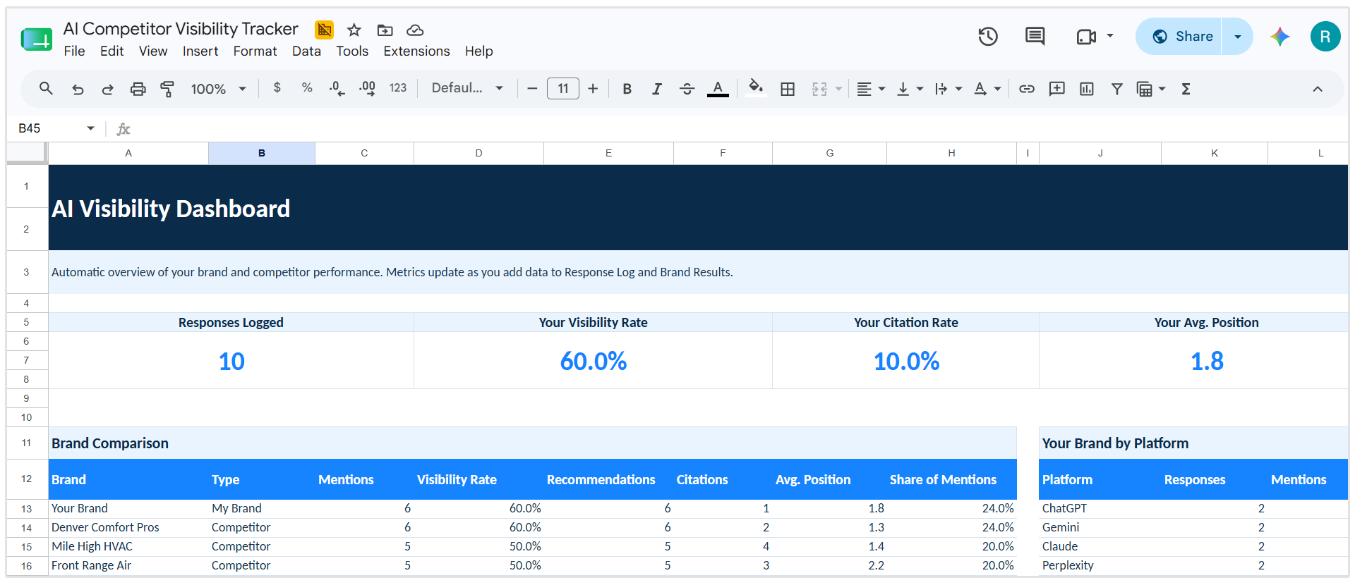
Task: Collapse the toolbar with chevron
Action: pos(1317,89)
